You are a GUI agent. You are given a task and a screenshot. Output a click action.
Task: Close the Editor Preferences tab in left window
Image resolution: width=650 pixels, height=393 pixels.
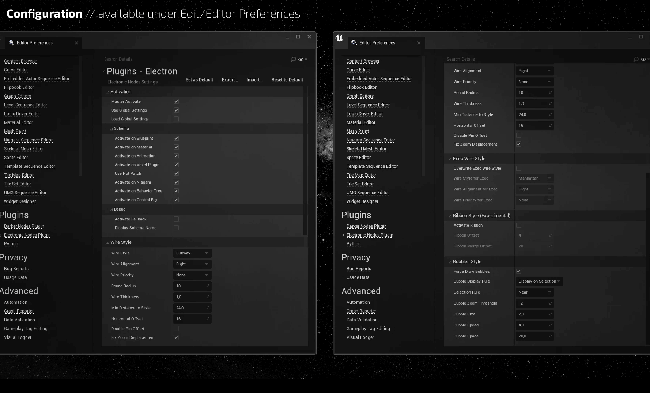click(x=76, y=43)
